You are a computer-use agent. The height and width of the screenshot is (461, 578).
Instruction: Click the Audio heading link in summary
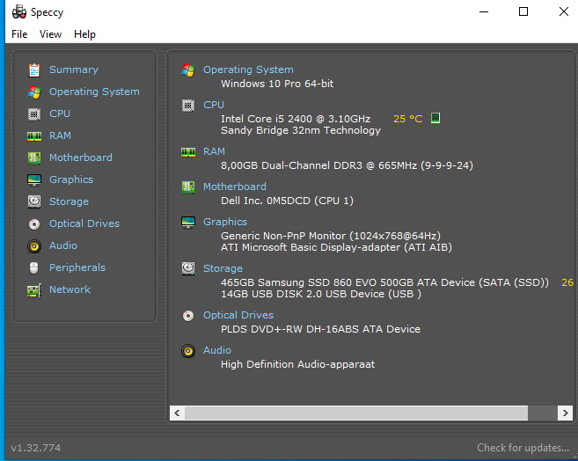click(217, 350)
